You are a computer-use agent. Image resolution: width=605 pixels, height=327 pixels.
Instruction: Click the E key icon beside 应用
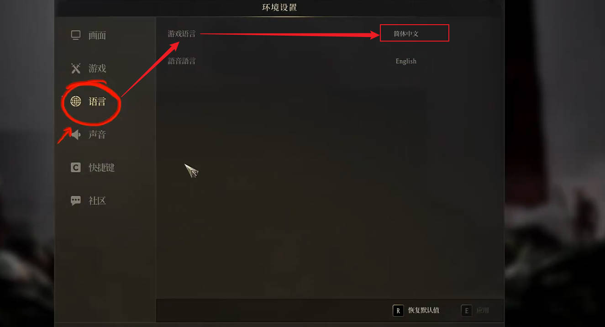point(466,311)
